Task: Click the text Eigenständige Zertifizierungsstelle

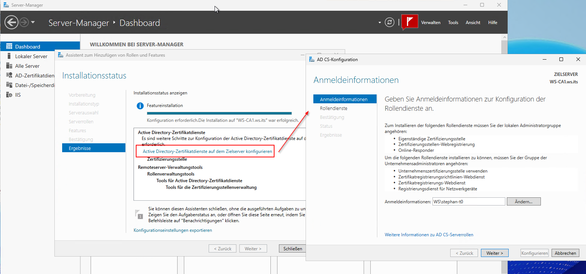Action: [x=432, y=139]
